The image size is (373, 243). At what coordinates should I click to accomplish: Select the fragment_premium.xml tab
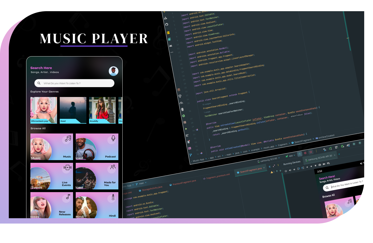click(x=218, y=176)
